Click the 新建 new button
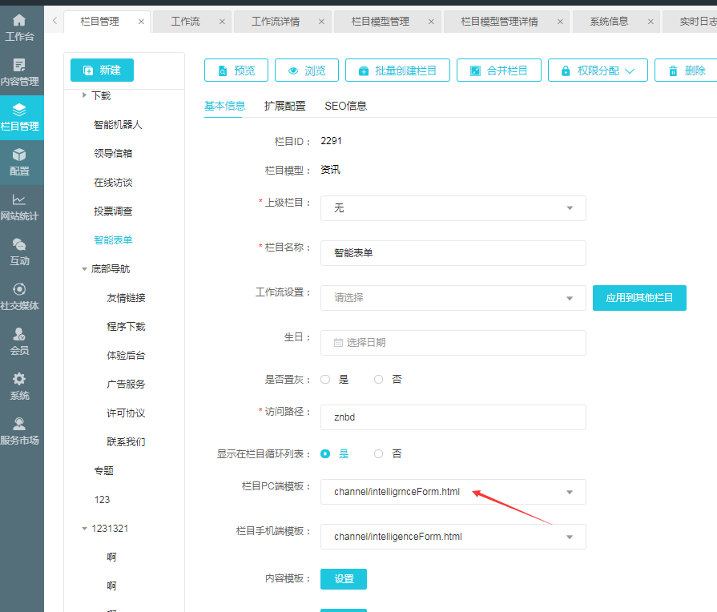The image size is (717, 612). [102, 70]
